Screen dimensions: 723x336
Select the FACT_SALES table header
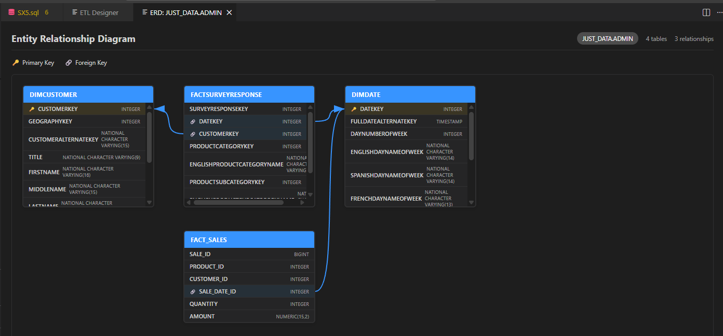[x=249, y=240]
